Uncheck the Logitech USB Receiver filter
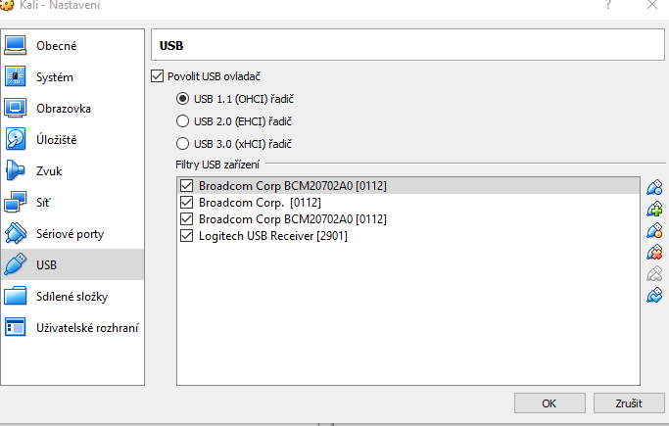The height and width of the screenshot is (426, 669). coord(188,236)
